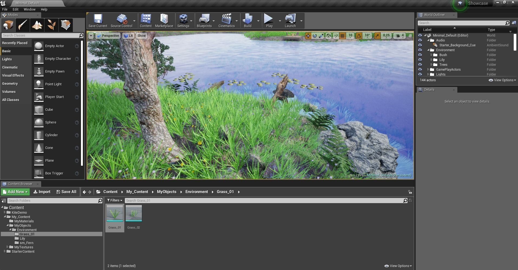Click the Import button

(42, 192)
